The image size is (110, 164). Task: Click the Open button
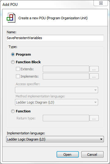pyautogui.click(x=68, y=154)
